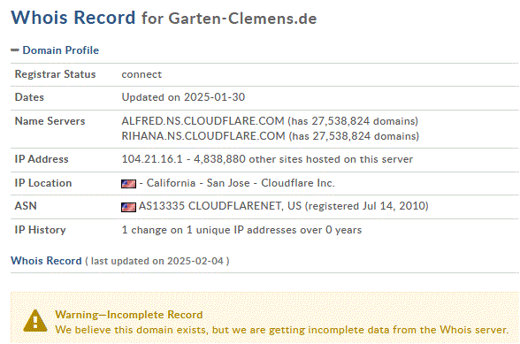Click the Warning—Incomplete Record heading
This screenshot has height=344, width=520.
[129, 315]
